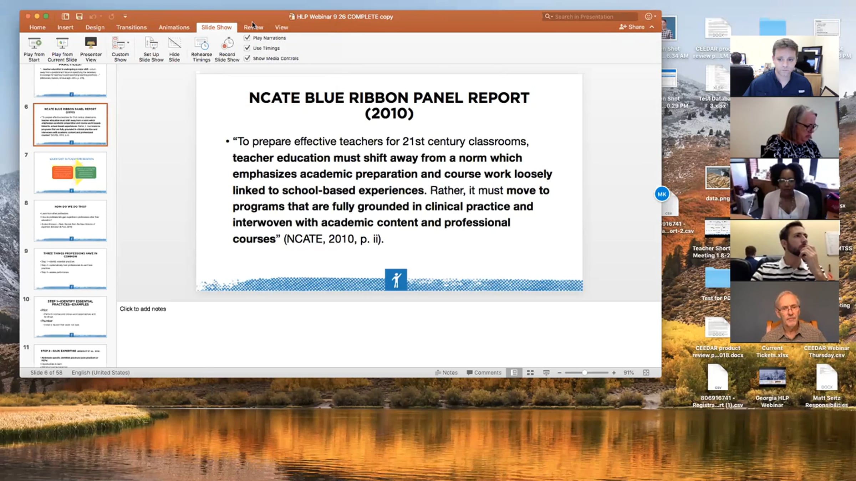
Task: Select slide 6 NCATE thumbnail
Action: (x=70, y=125)
